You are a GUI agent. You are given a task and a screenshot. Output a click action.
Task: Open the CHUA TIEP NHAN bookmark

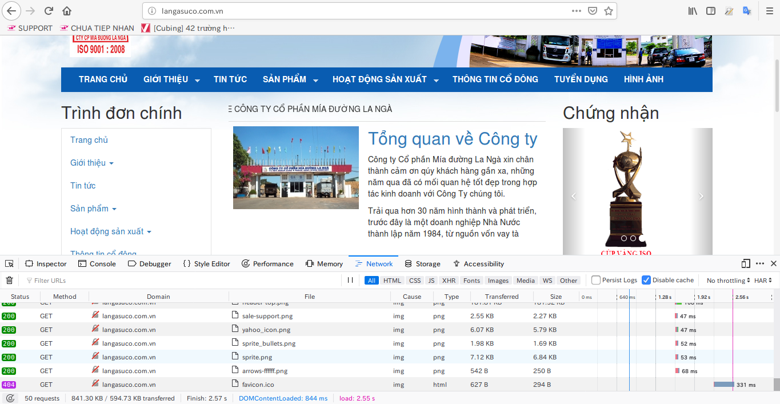[97, 28]
